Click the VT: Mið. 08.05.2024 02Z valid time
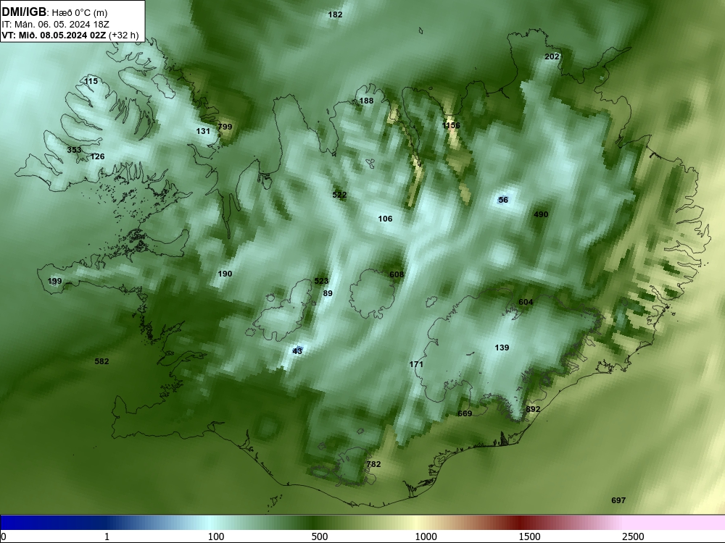The image size is (725, 543). (x=54, y=35)
